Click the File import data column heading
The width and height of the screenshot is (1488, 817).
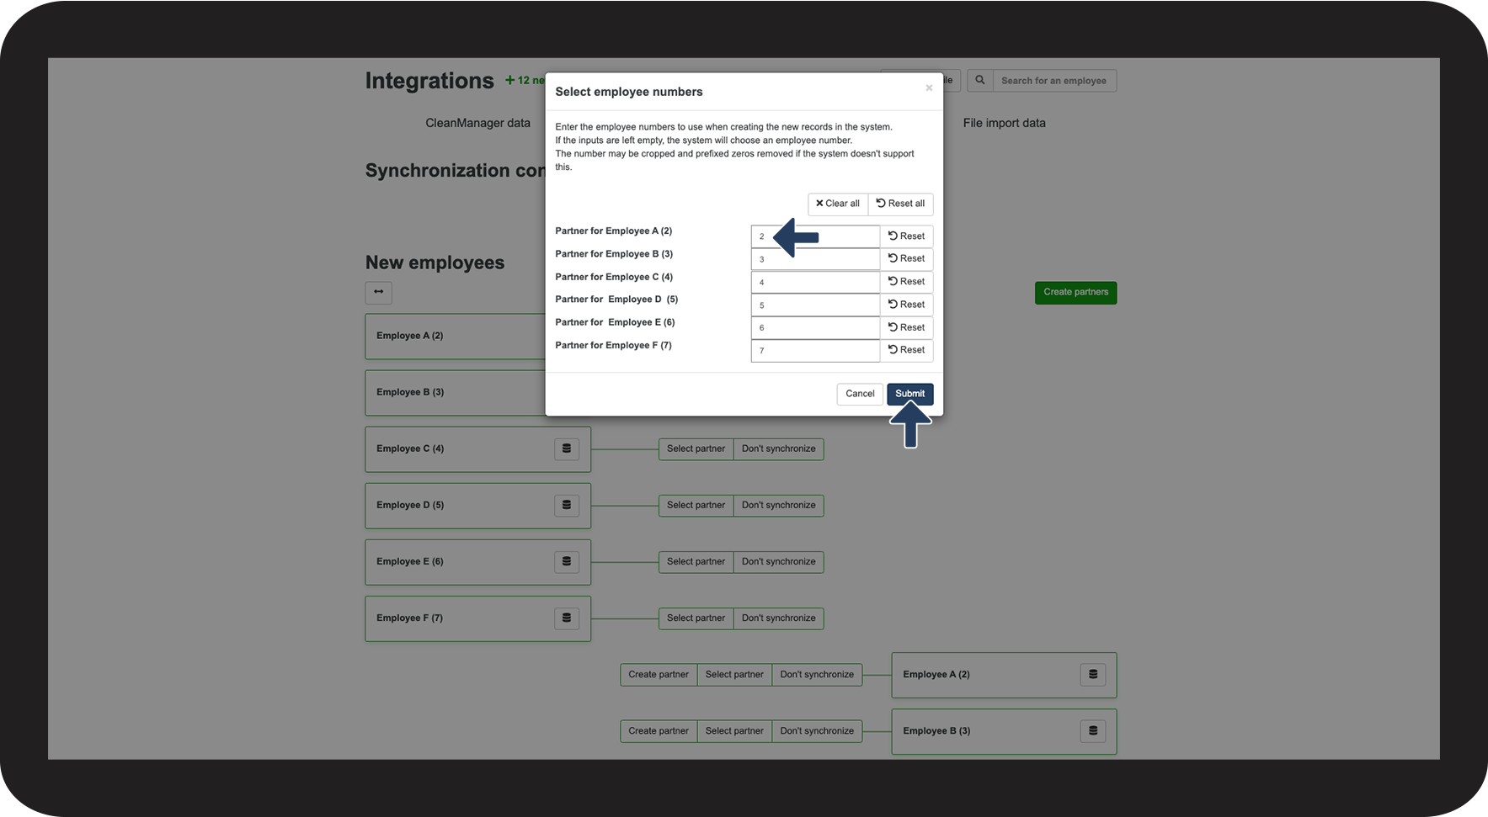[1004, 123]
